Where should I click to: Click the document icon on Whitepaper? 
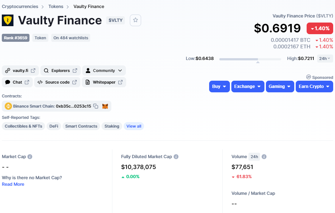click(x=88, y=82)
